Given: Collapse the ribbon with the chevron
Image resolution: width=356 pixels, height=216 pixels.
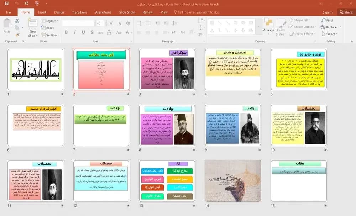Looking at the screenshot, I should click(352, 41).
